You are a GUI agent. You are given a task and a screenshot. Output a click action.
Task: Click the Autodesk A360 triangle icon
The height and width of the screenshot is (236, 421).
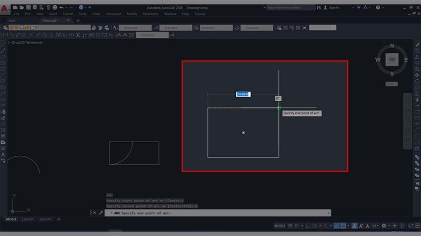point(365,7)
